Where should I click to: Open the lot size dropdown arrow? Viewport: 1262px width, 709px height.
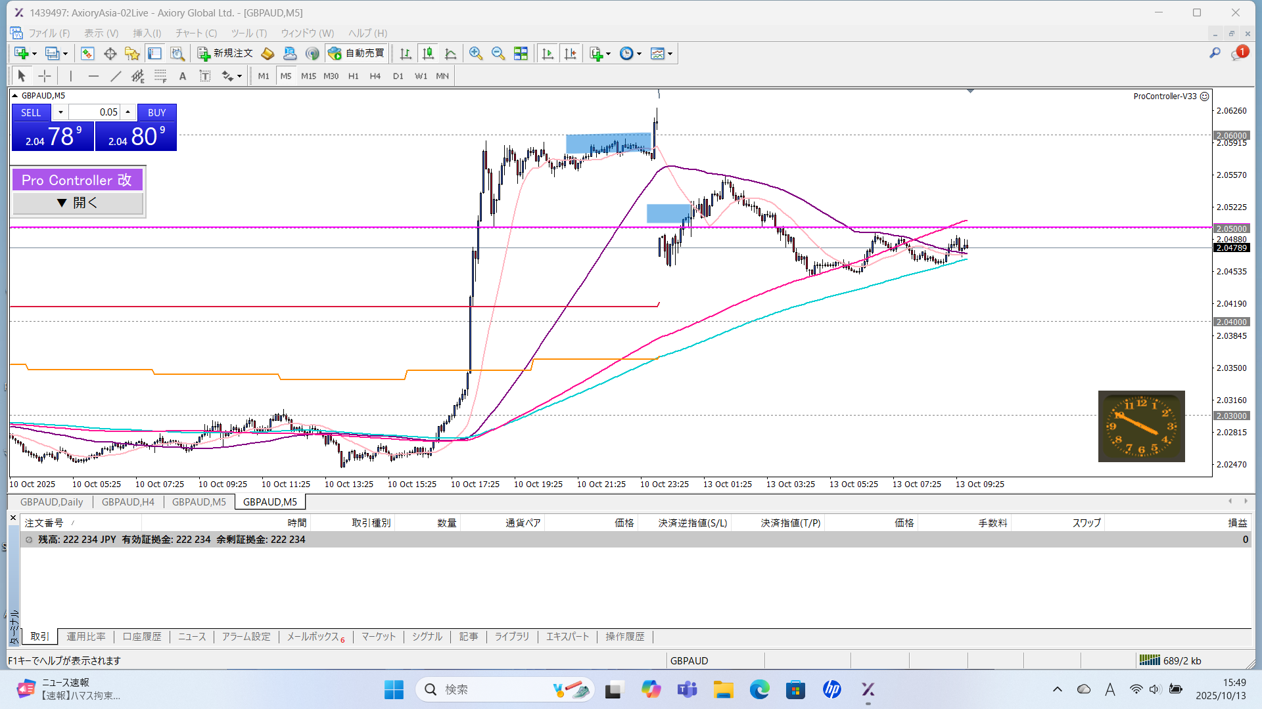[x=60, y=112]
